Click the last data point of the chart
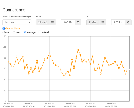The image size is (134, 108). click(129, 69)
